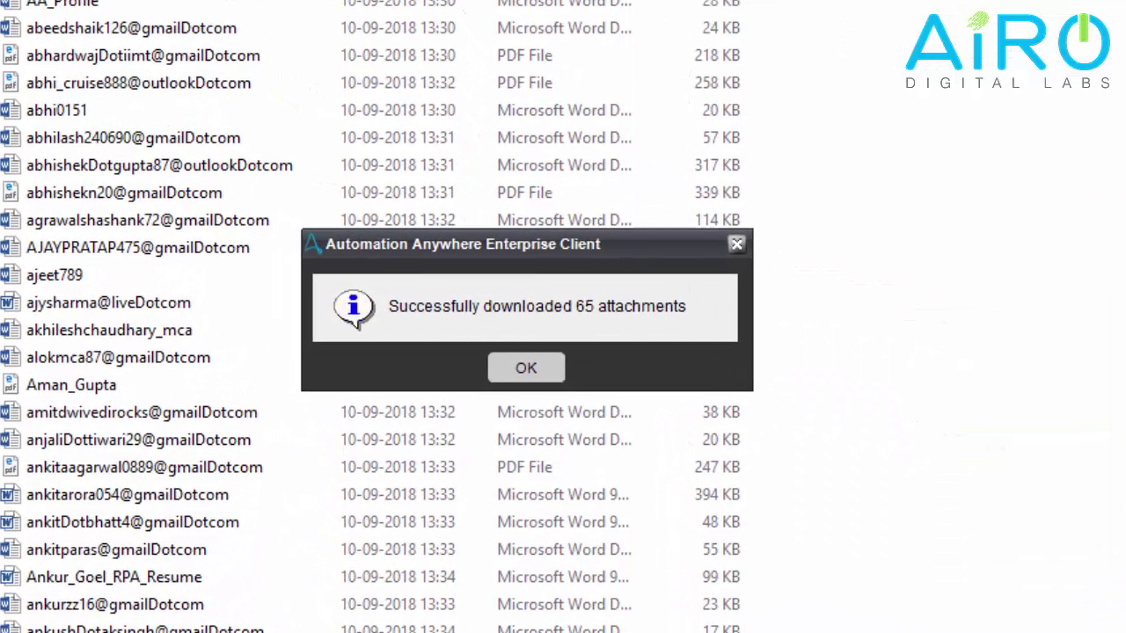
Task: Select the Word icon beside ankurzz16@gmailDotcom
Action: 10,605
